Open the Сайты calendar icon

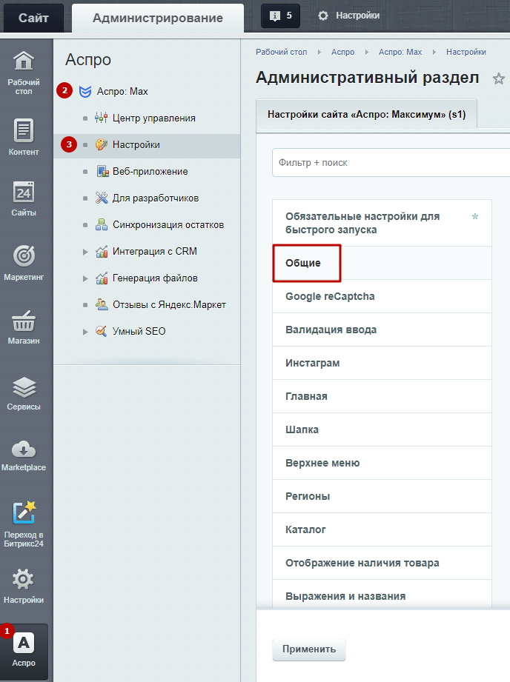(24, 193)
